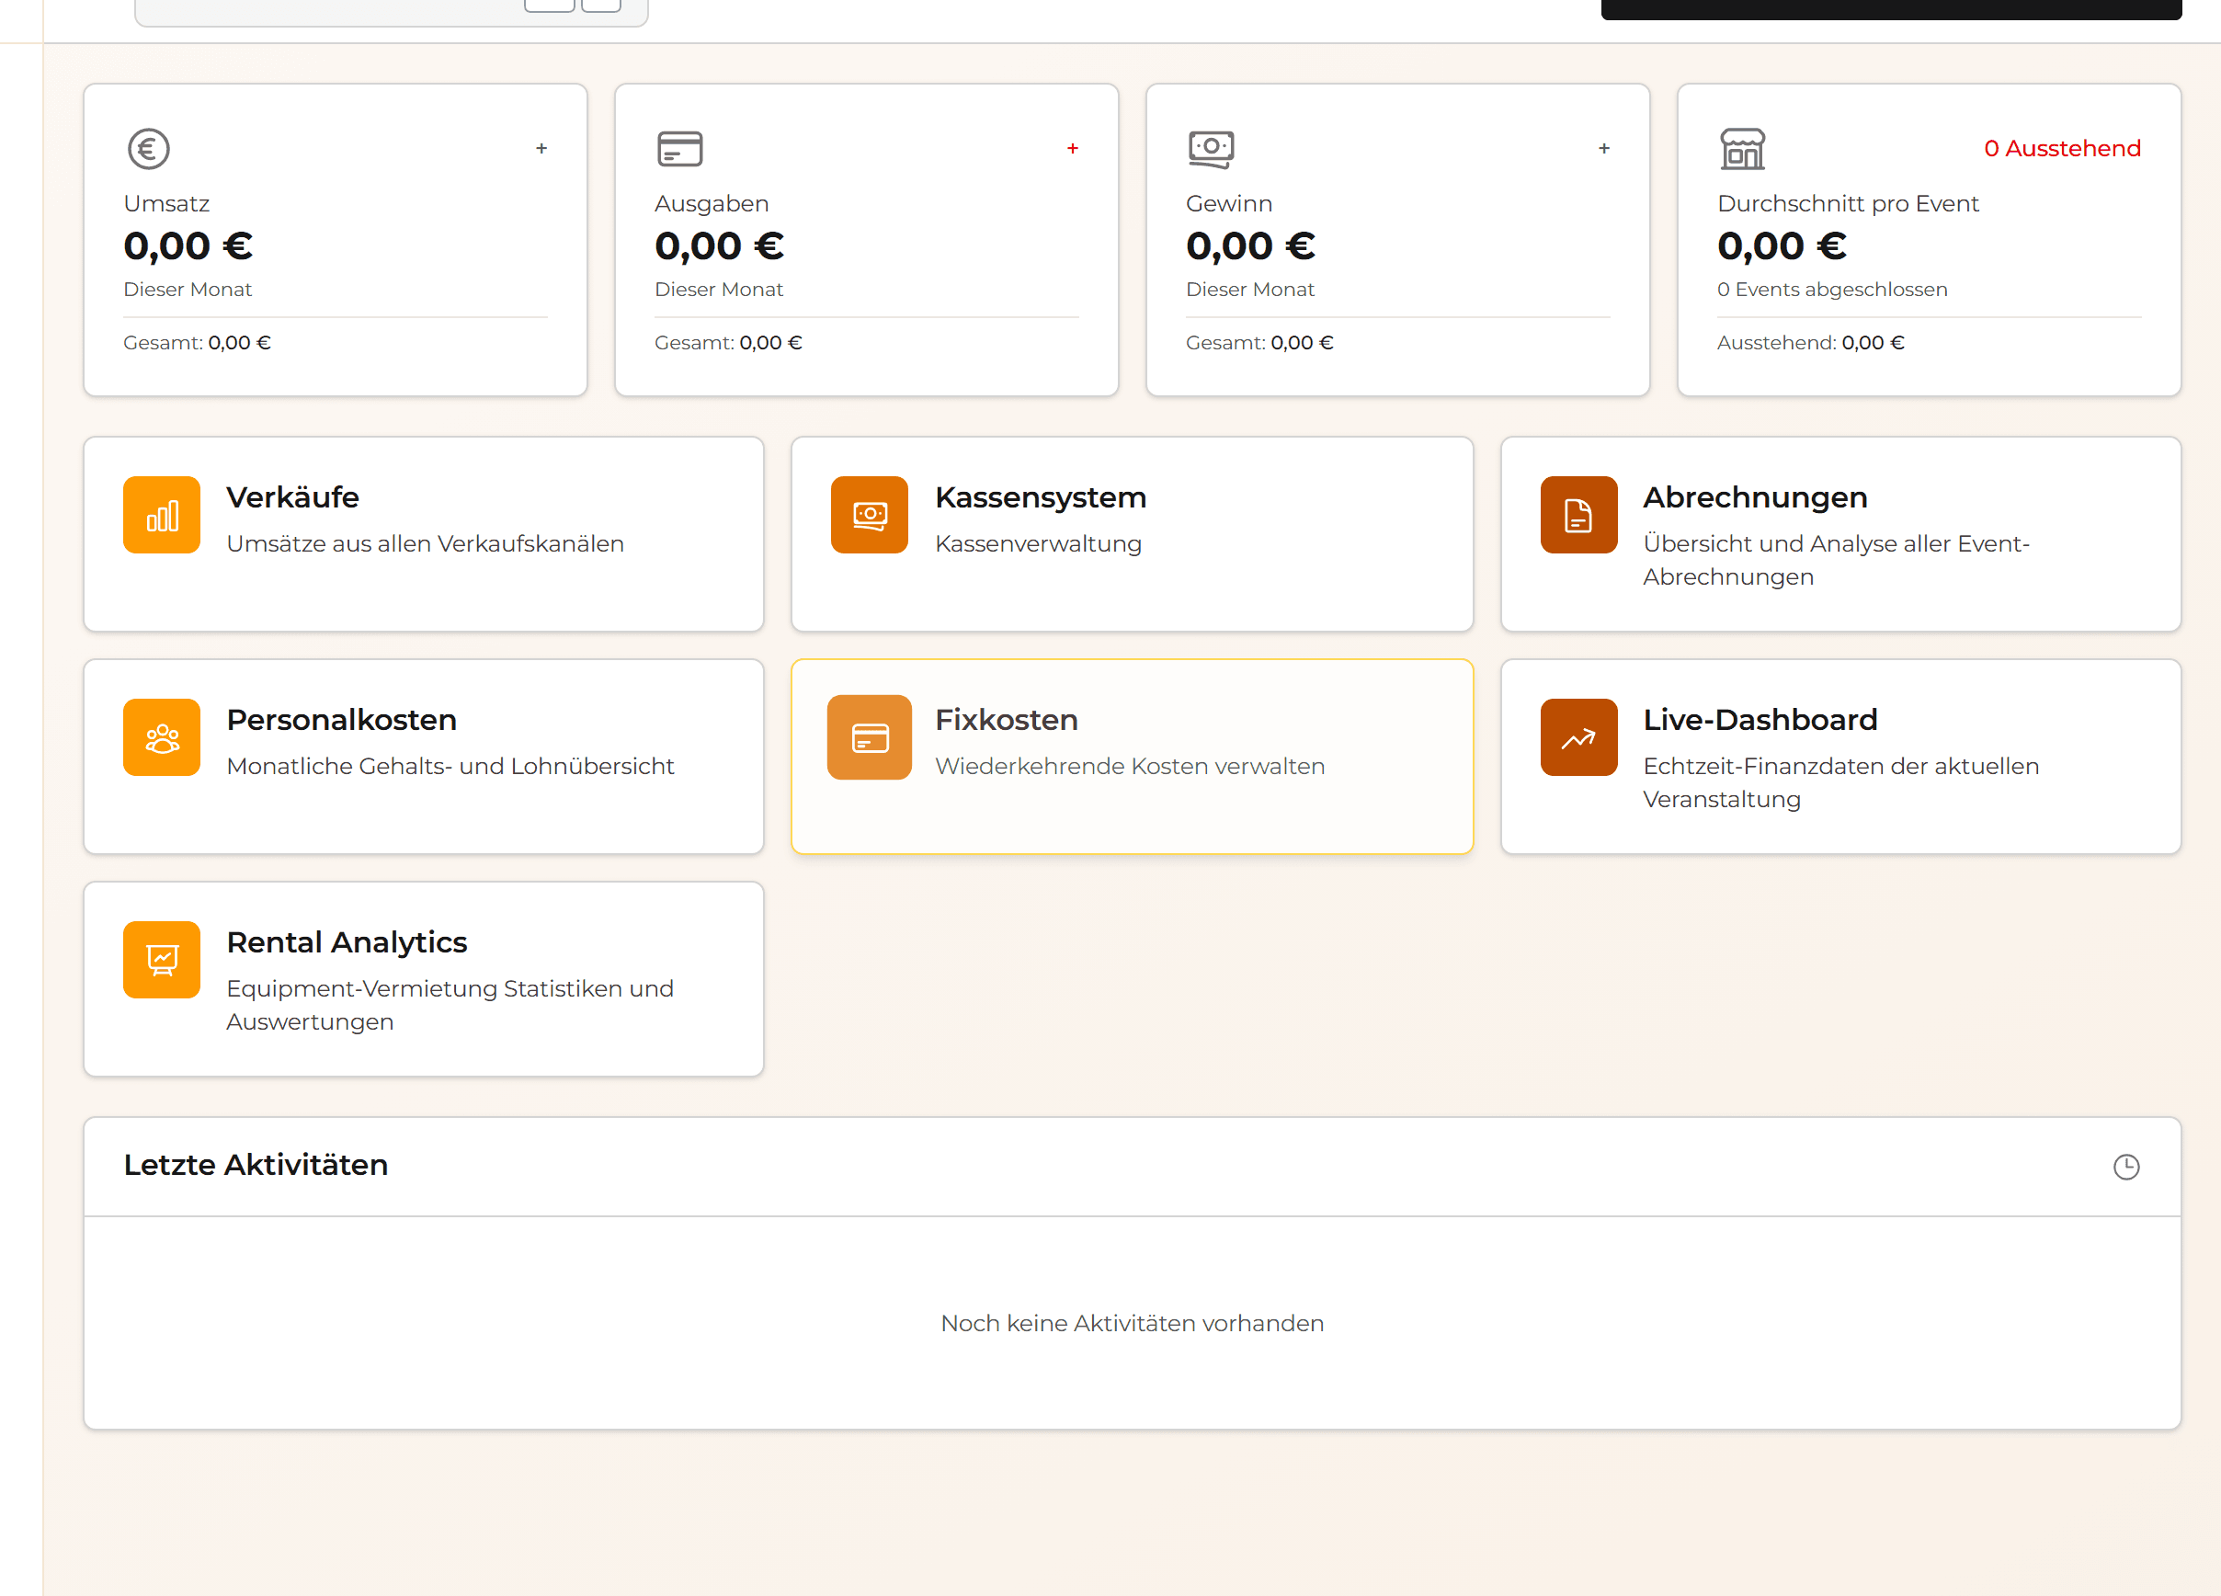The height and width of the screenshot is (1596, 2221).
Task: Click the banknote icon on Gewinn card
Action: click(x=1211, y=149)
